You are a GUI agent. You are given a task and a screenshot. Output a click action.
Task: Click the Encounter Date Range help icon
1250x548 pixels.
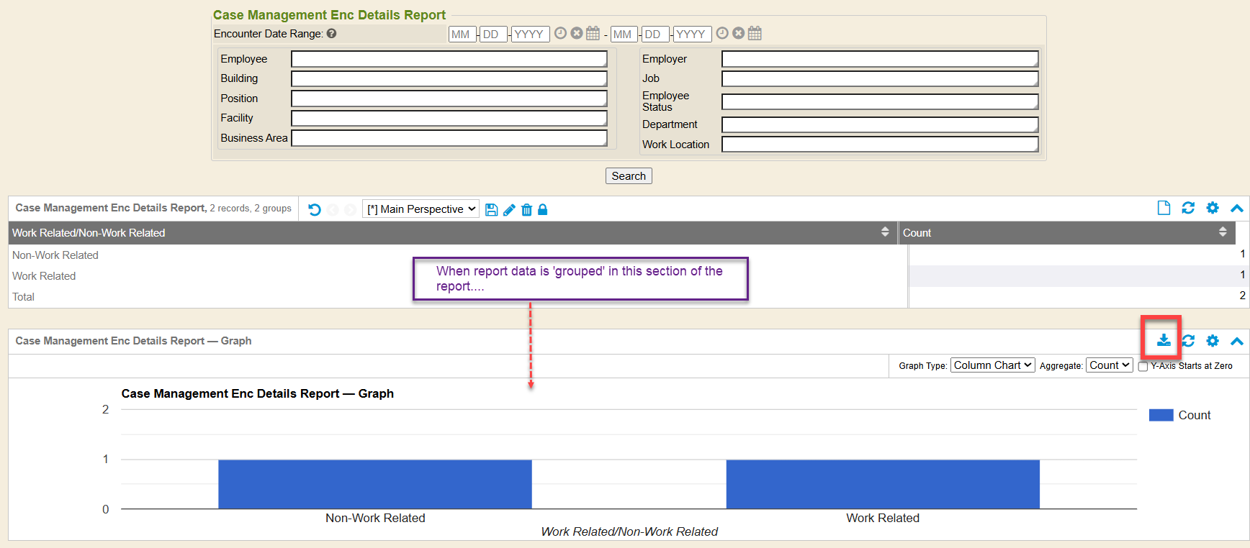point(331,33)
